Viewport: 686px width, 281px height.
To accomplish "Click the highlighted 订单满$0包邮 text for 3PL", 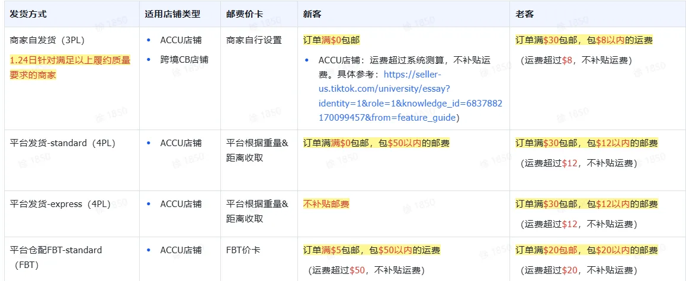I will (x=331, y=41).
